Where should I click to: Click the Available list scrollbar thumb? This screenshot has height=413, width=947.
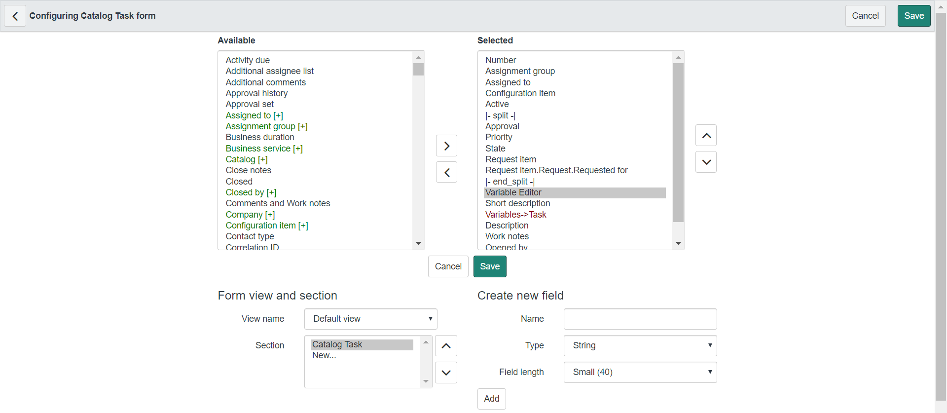(418, 69)
